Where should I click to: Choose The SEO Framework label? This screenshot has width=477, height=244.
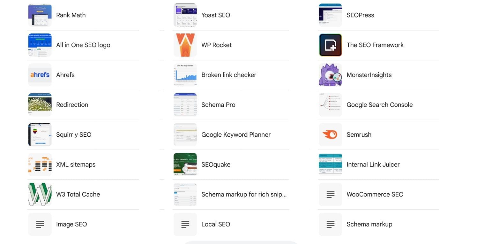tap(375, 45)
